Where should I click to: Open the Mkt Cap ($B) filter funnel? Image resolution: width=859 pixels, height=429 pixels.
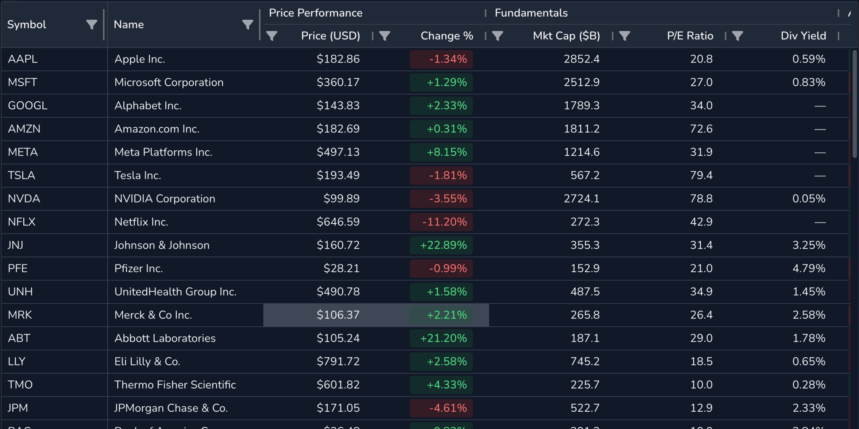click(x=498, y=36)
